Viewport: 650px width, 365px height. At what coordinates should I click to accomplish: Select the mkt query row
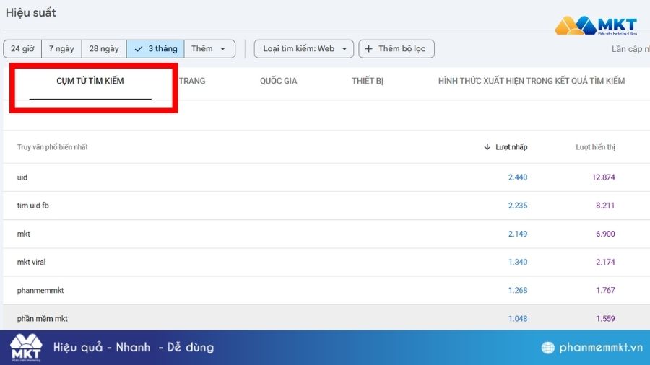(326, 234)
